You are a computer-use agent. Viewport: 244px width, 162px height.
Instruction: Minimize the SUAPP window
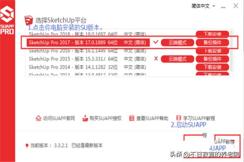click(x=223, y=6)
